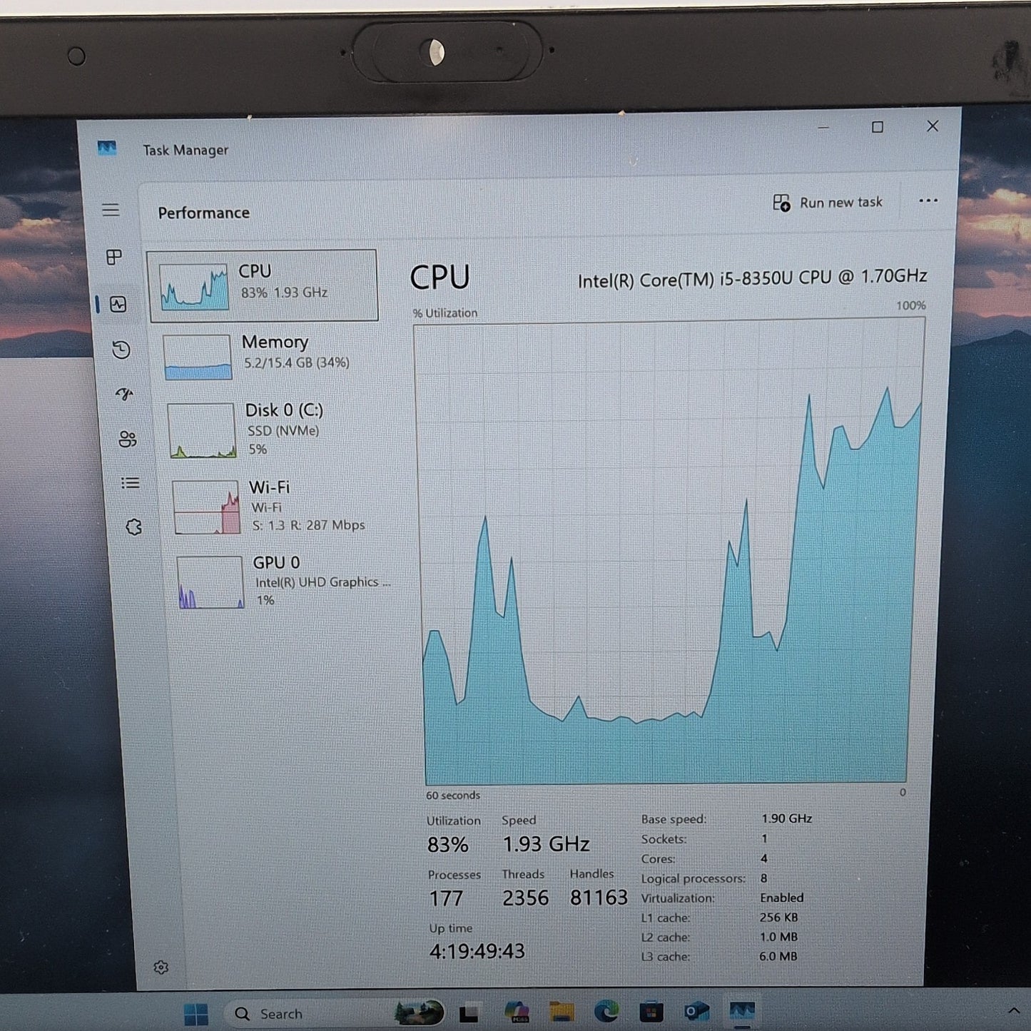Image resolution: width=1031 pixels, height=1031 pixels.
Task: Open the Details list page icon
Action: pyautogui.click(x=131, y=483)
